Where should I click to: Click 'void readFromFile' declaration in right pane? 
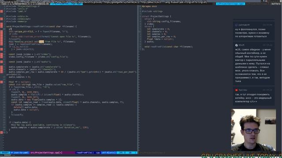(168, 47)
